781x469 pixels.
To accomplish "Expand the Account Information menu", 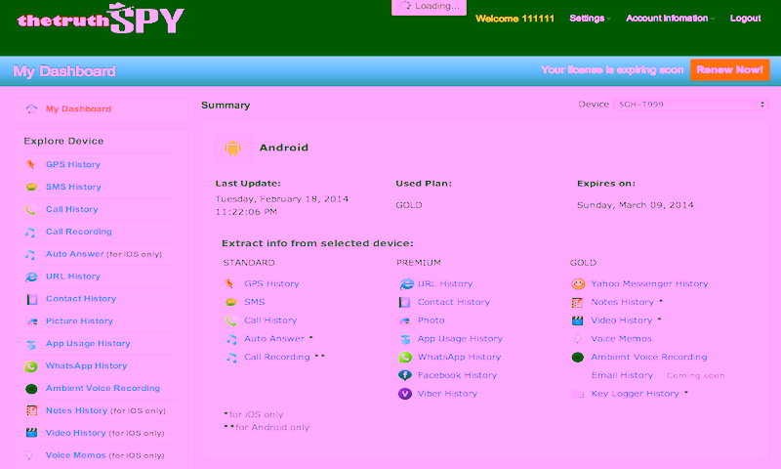I will (x=670, y=19).
